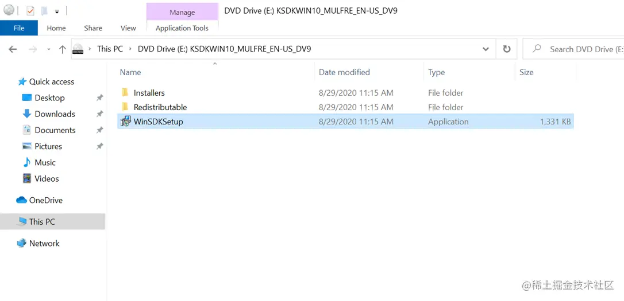Click the DVD-ROM icon in address bar
The height and width of the screenshot is (301, 624).
[78, 49]
